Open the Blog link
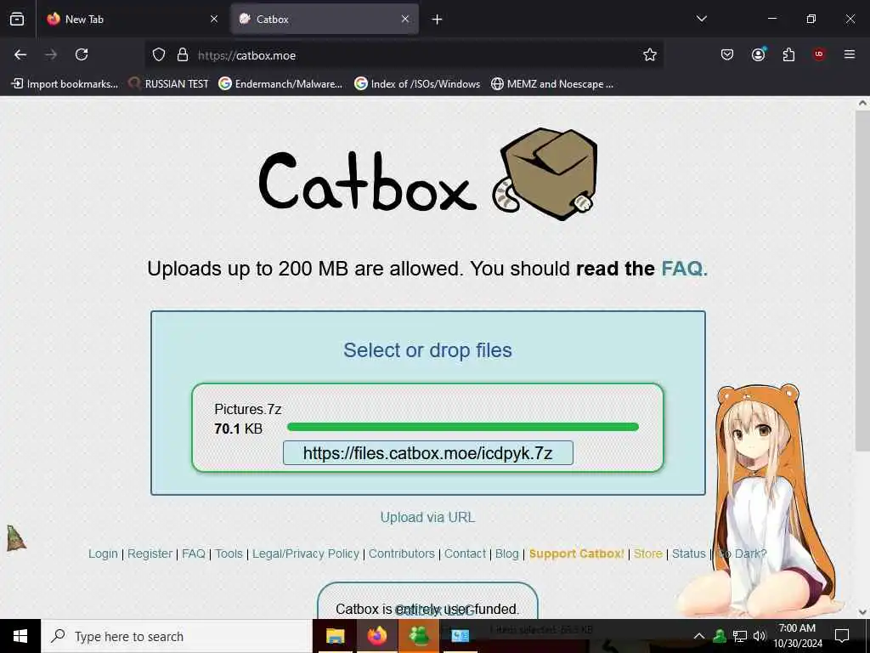Screen dimensions: 870x653 507,554
